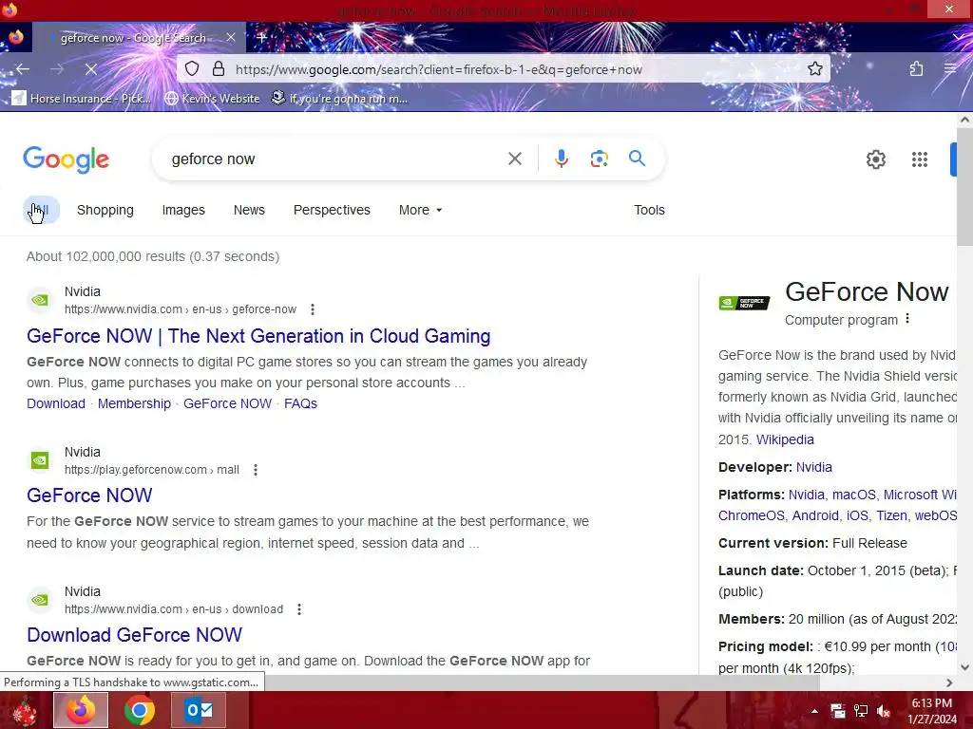Open Kevin's Website bookmark
Viewport: 973px width, 729px height.
(212, 98)
